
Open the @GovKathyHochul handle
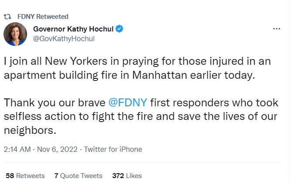click(64, 38)
